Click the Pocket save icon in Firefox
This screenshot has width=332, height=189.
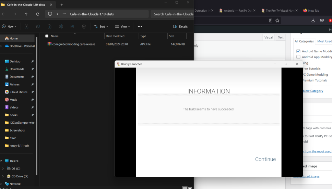322,20
